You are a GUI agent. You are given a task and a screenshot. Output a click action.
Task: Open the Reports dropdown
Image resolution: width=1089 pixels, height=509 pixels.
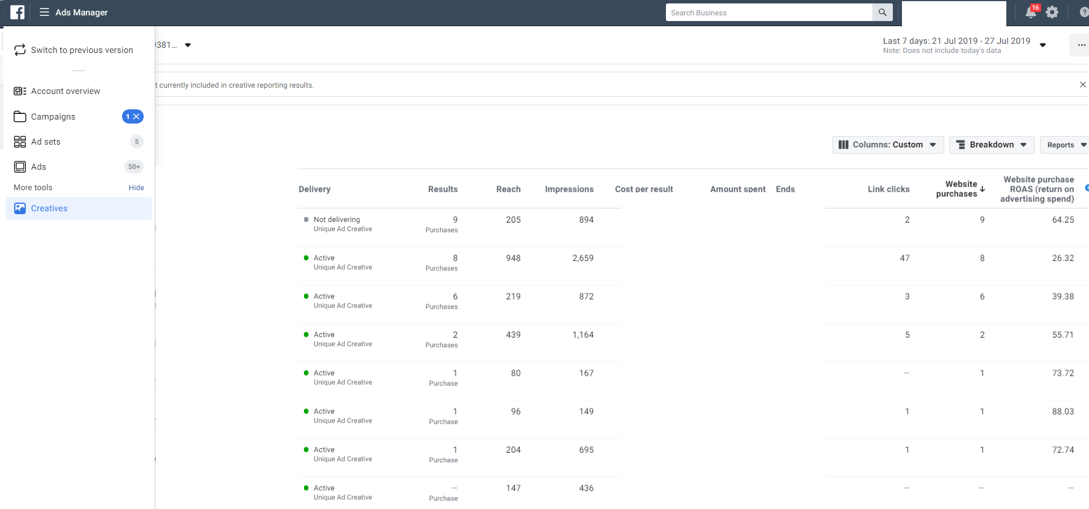point(1065,145)
